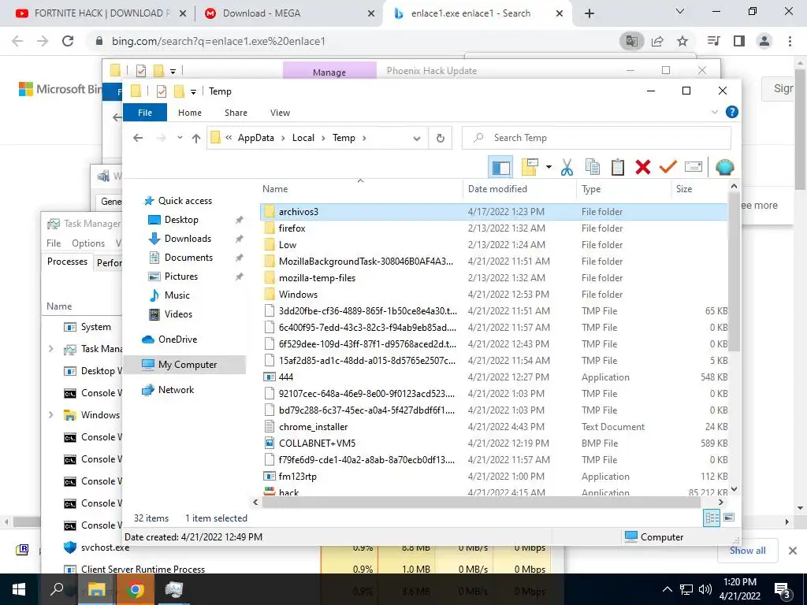Click the Paste clipboard icon in toolbar
The image size is (807, 605).
pyautogui.click(x=618, y=167)
